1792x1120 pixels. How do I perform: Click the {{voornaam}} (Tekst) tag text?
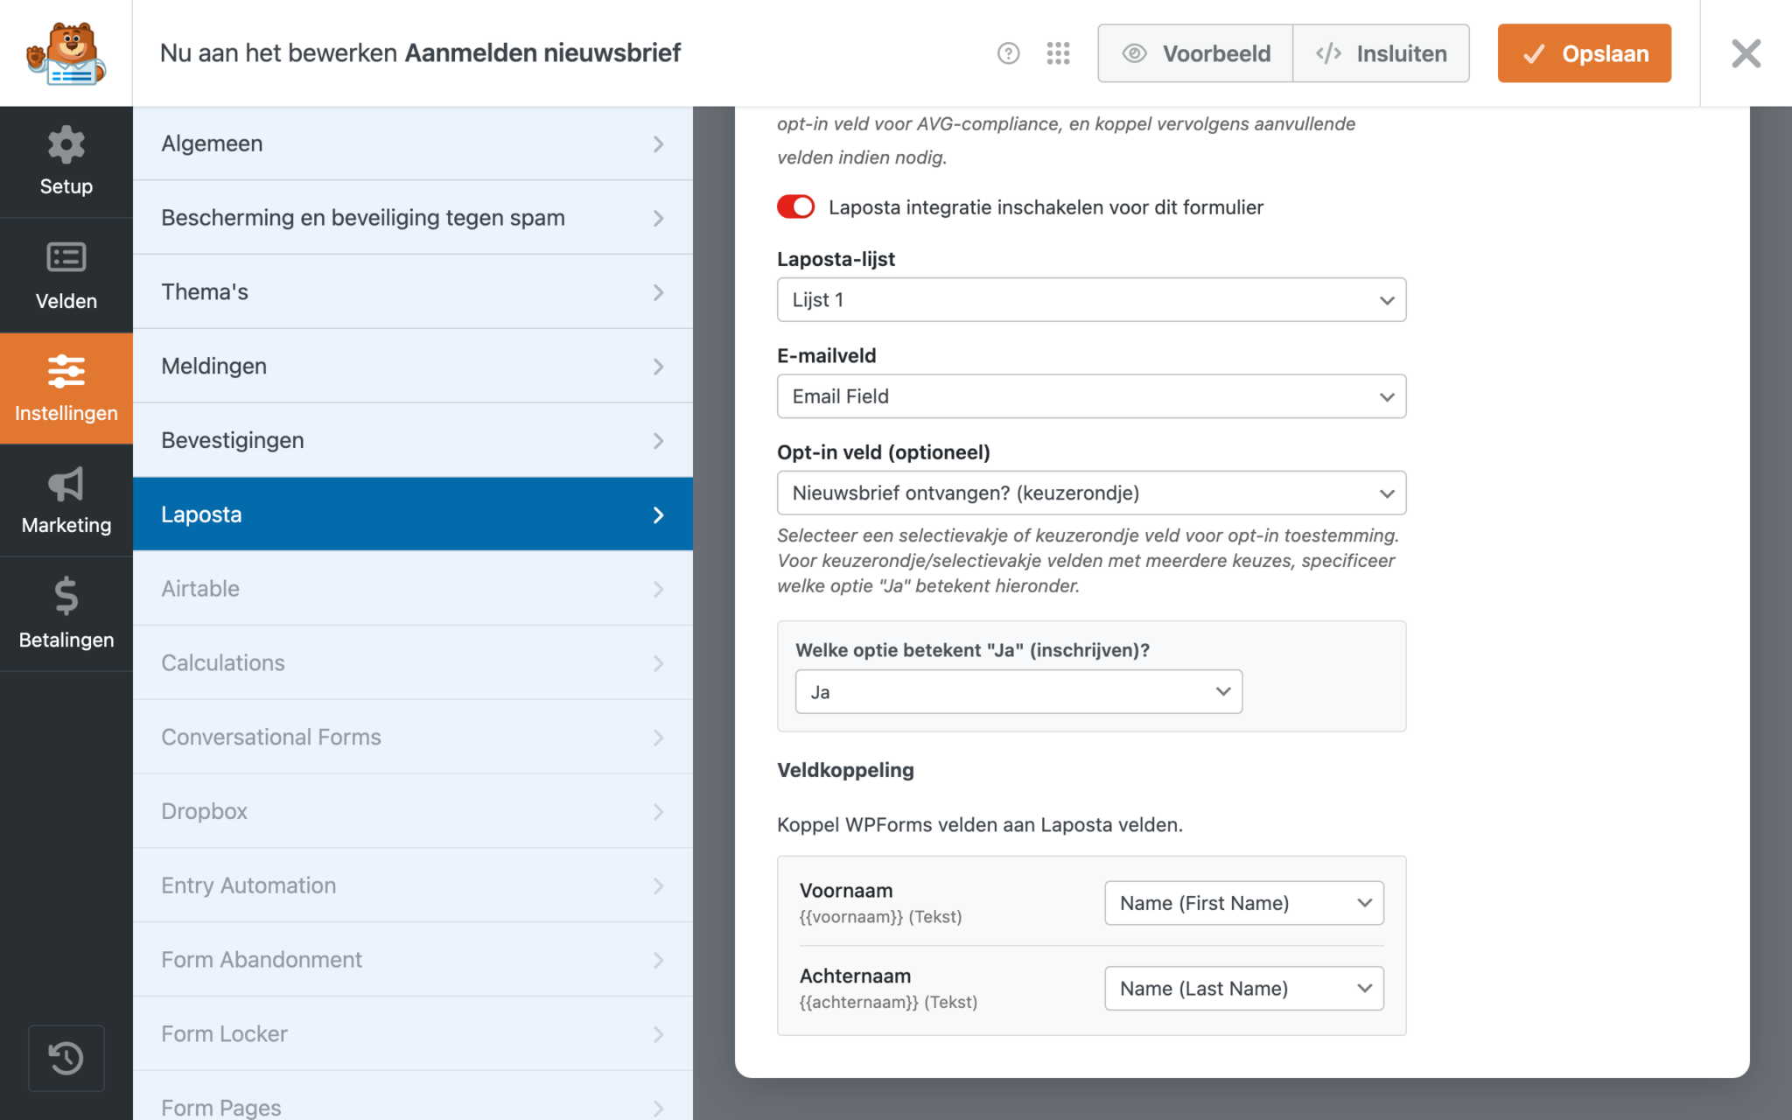click(880, 917)
